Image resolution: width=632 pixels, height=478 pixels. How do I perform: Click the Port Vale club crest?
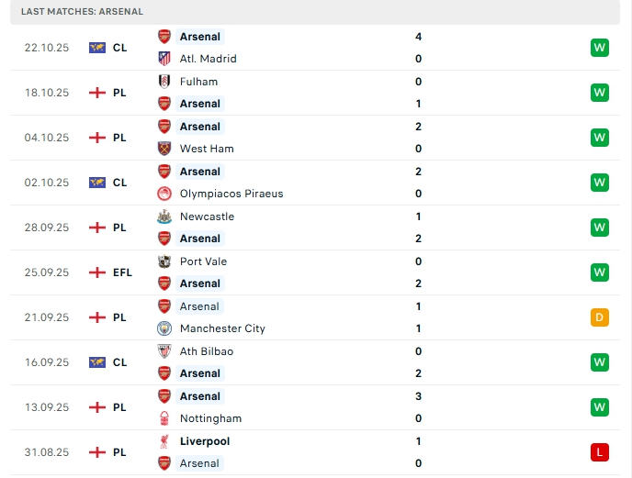coord(164,261)
